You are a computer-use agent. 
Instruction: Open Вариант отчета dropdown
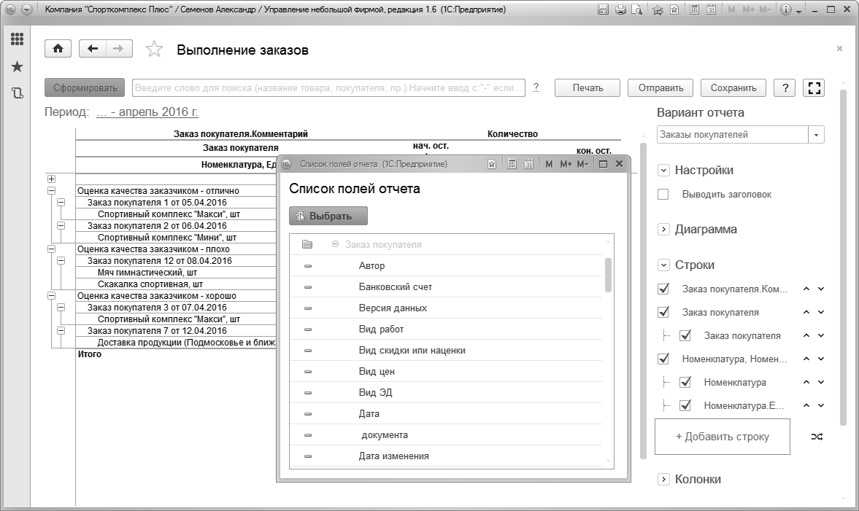pyautogui.click(x=816, y=135)
